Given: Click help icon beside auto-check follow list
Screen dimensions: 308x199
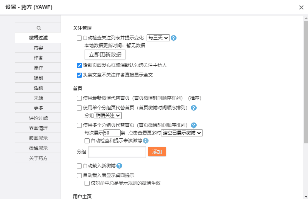Looking at the screenshot, I should (x=174, y=38).
